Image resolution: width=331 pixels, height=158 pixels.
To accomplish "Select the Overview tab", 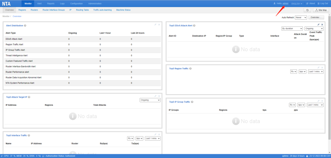I will pos(9,10).
